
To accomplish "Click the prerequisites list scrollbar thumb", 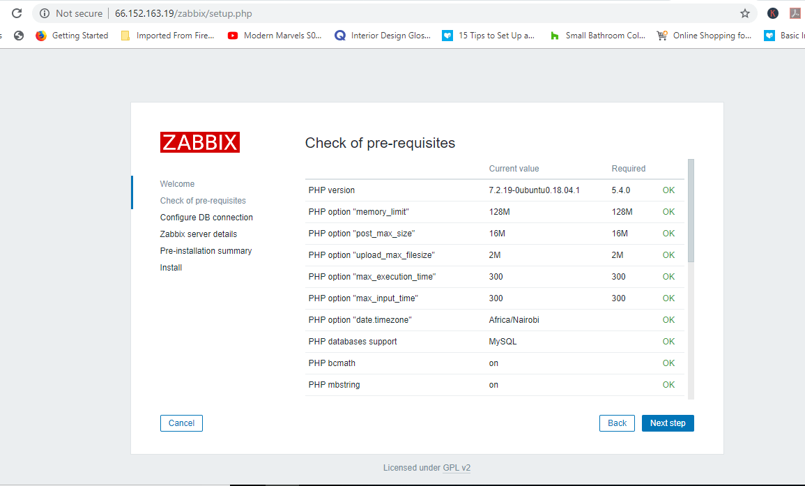I will pyautogui.click(x=691, y=211).
